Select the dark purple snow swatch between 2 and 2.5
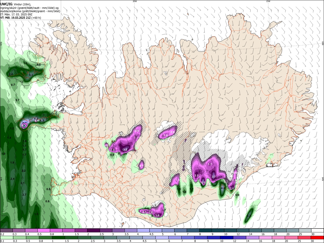This screenshot has width=324, height=243. pos(93,231)
